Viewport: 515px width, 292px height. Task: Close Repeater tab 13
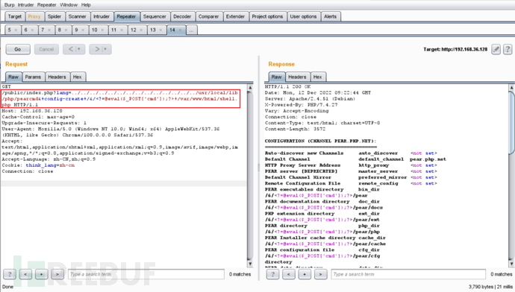(x=160, y=30)
